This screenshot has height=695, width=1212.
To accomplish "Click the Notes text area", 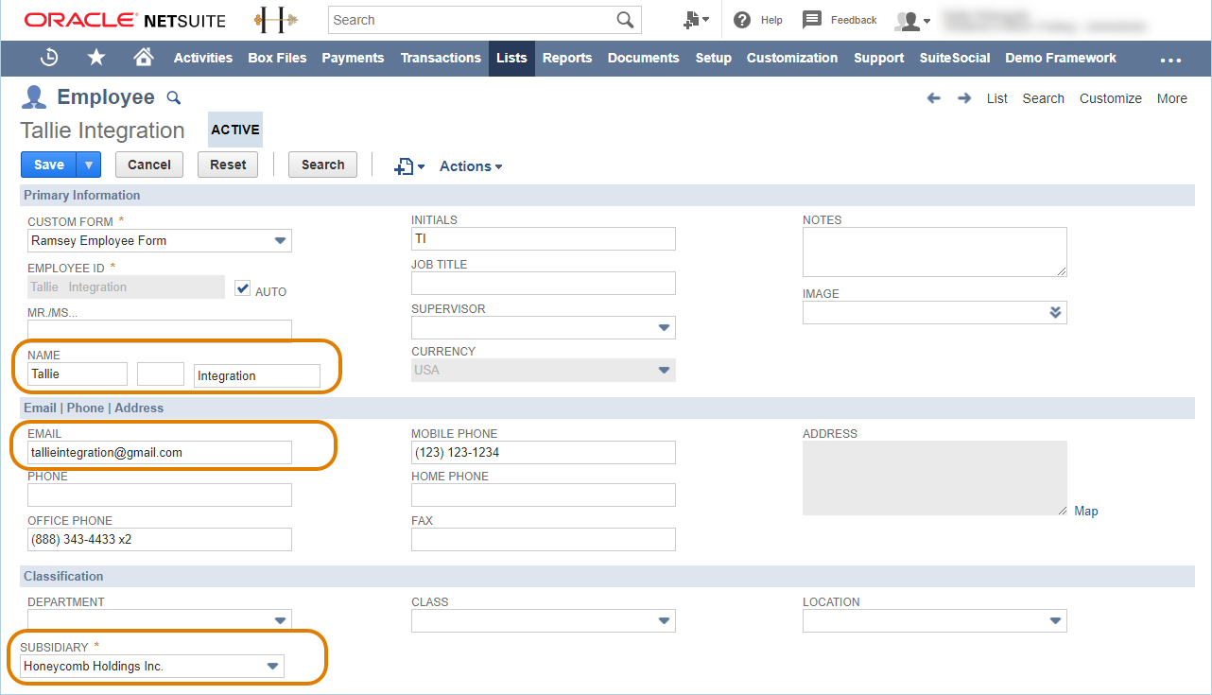I will pyautogui.click(x=935, y=252).
